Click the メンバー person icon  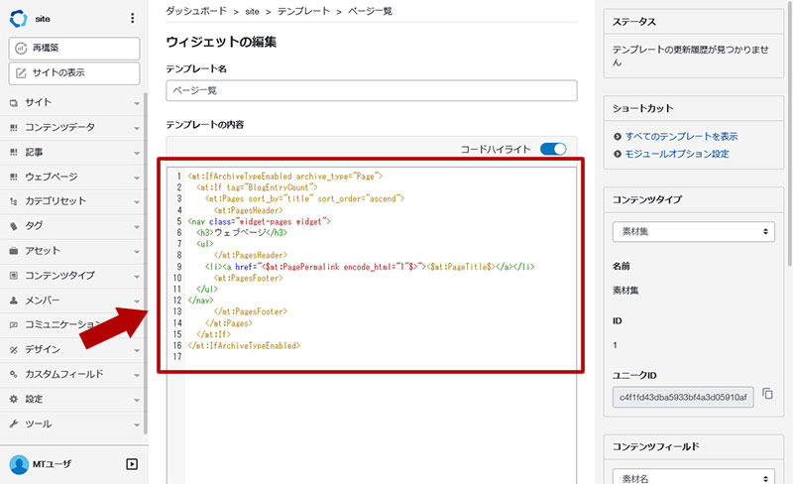coord(14,301)
